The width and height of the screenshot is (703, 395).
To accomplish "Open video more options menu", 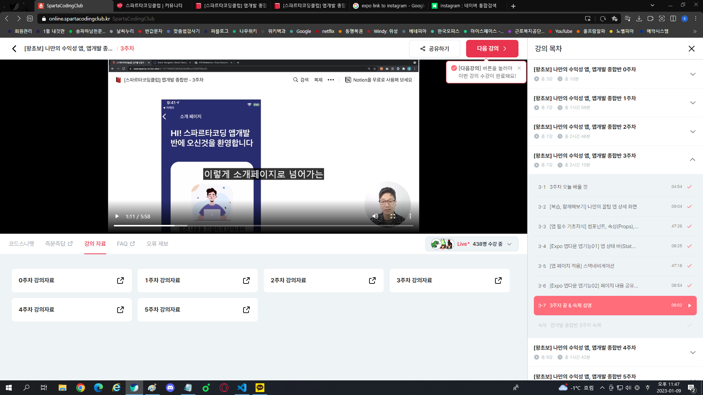I will click(410, 217).
